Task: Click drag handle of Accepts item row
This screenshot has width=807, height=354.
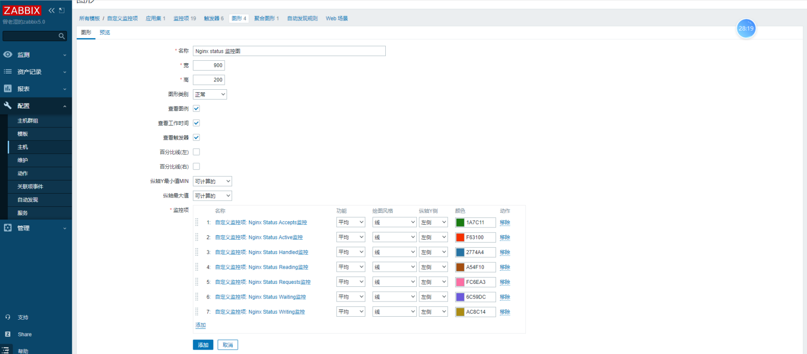Action: pyautogui.click(x=197, y=222)
